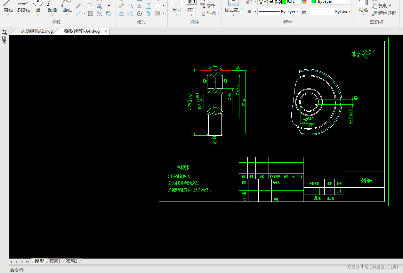Click the hatch fill tool icon
403x273 pixels.
pos(90,13)
